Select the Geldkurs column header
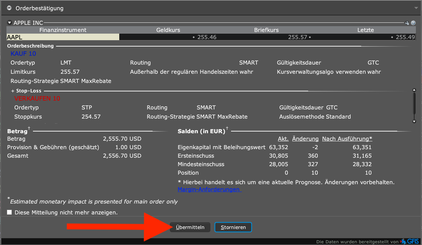 click(168, 30)
